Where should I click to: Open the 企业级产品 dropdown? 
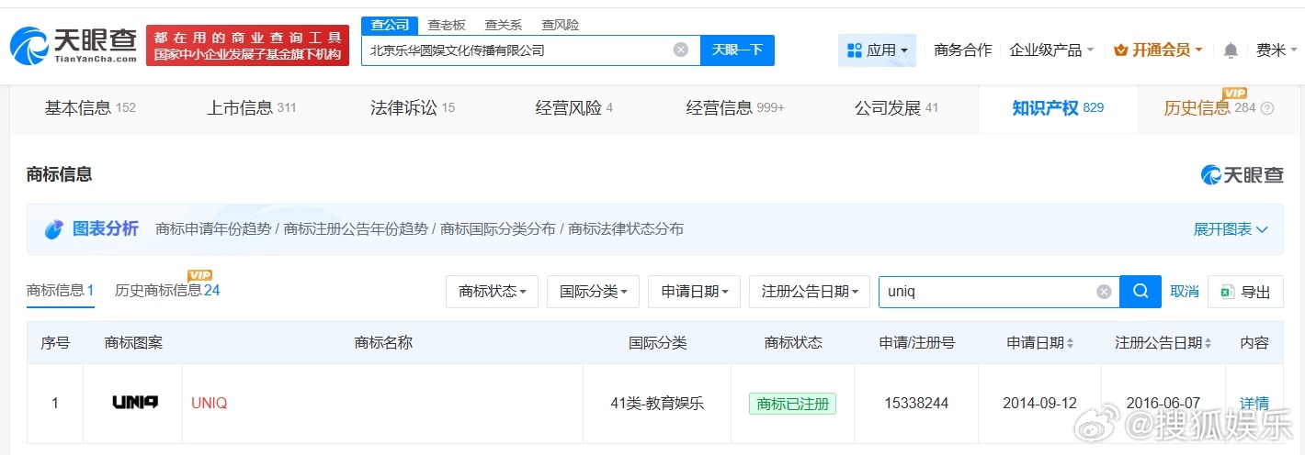point(1051,50)
